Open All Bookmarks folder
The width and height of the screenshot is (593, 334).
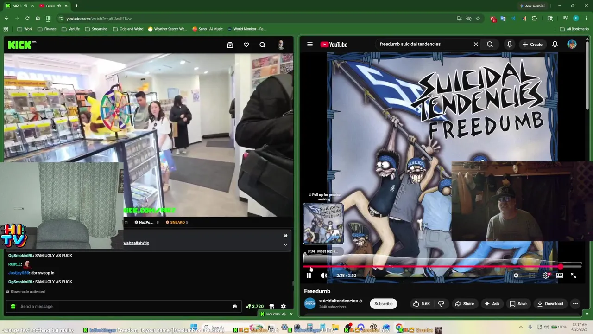tap(574, 29)
